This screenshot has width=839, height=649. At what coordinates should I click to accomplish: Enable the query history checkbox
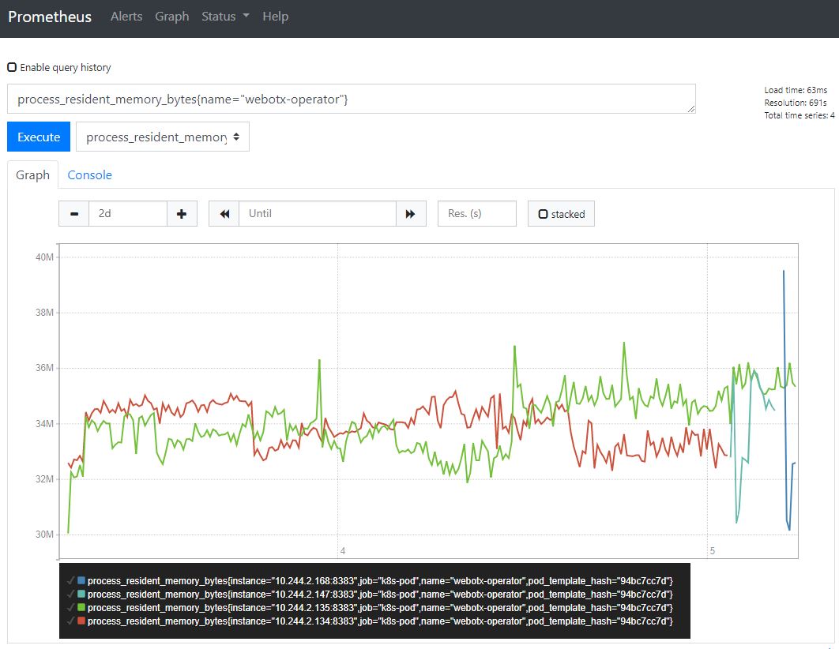click(12, 68)
